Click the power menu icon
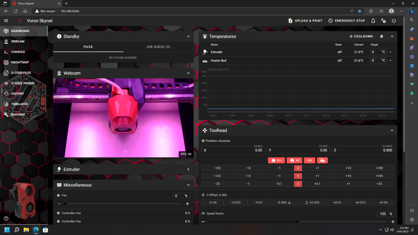Image resolution: width=418 pixels, height=235 pixels. pos(394,21)
